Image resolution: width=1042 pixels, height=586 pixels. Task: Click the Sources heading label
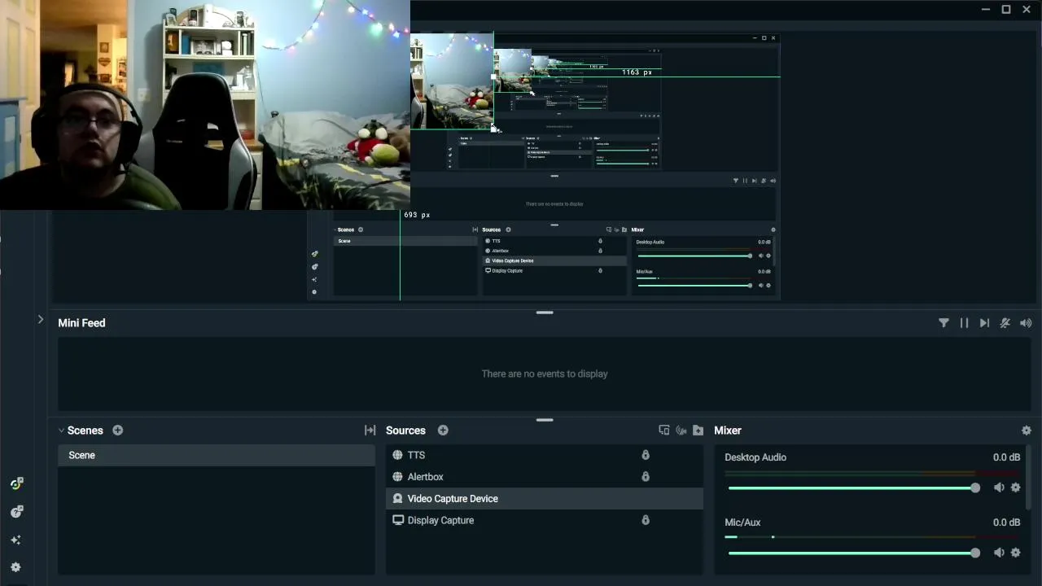tap(405, 431)
